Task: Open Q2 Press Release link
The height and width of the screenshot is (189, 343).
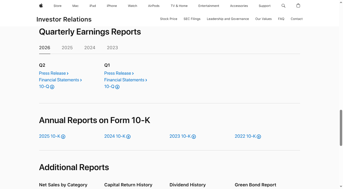Action: 54,73
